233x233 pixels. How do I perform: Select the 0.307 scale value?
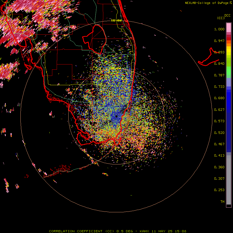tap(219, 179)
